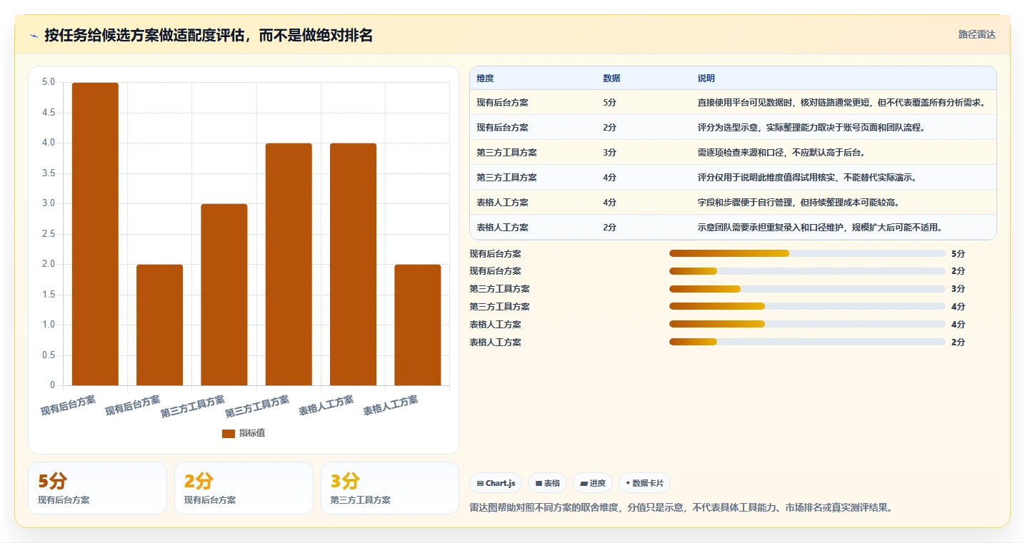Select the 说明 column header
This screenshot has height=543, width=1025.
pyautogui.click(x=706, y=78)
